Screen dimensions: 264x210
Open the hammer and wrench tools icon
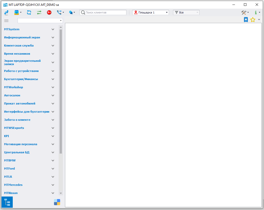(244, 12)
